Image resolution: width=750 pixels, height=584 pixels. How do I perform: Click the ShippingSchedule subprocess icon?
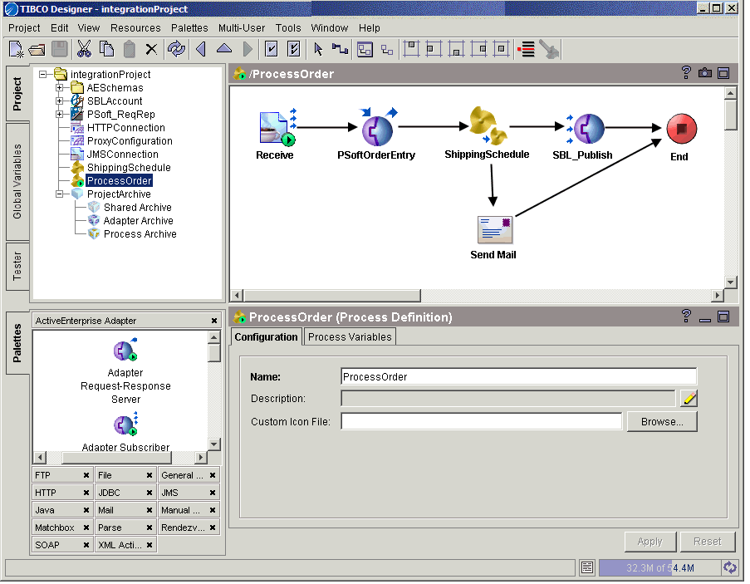coord(485,125)
